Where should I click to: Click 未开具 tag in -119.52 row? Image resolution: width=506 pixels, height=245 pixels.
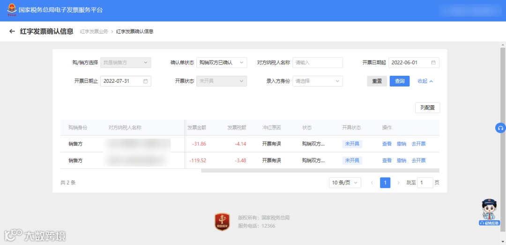coord(352,160)
